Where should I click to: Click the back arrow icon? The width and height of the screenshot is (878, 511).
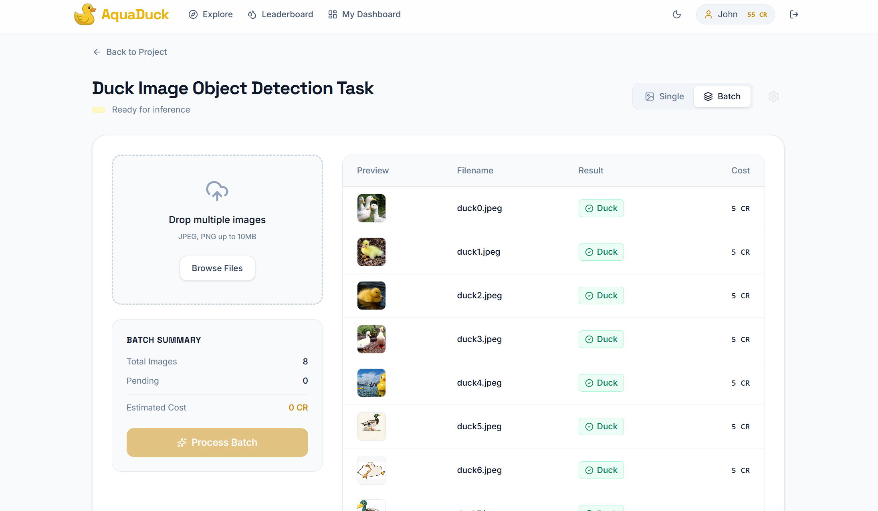[97, 52]
